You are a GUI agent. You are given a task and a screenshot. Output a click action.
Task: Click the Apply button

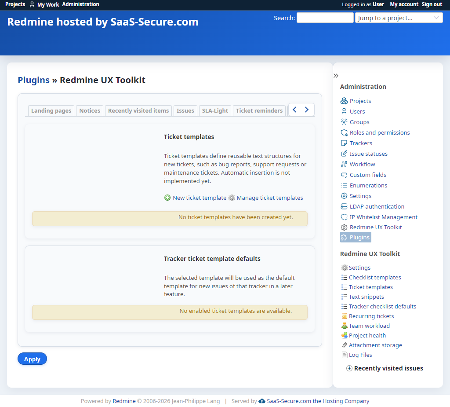point(32,359)
